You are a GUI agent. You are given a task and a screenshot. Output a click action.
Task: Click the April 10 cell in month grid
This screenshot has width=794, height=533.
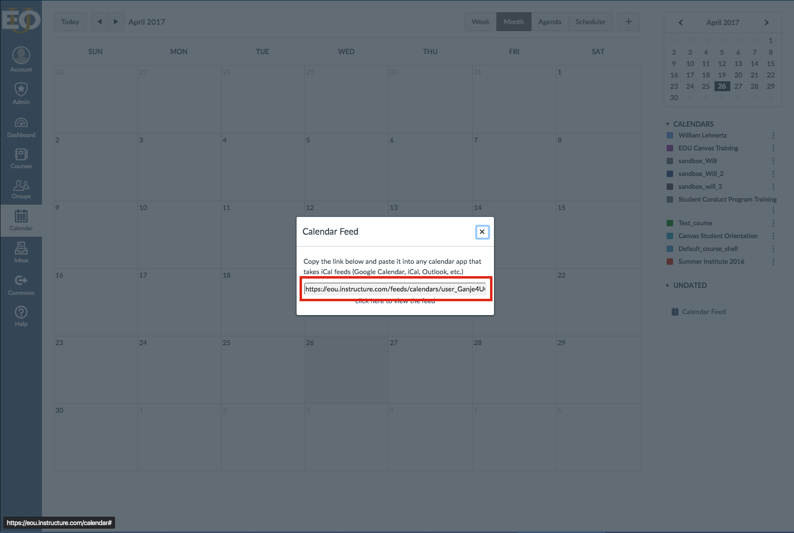click(x=180, y=235)
